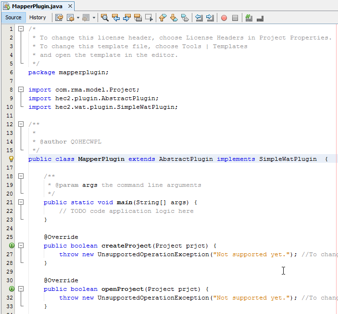The image size is (338, 314).
Task: Click override marker beside createProject method
Action: 12,246
